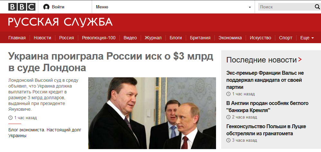Click the Русская служба banner title
Viewport: 321px width, 152px height.
point(61,22)
